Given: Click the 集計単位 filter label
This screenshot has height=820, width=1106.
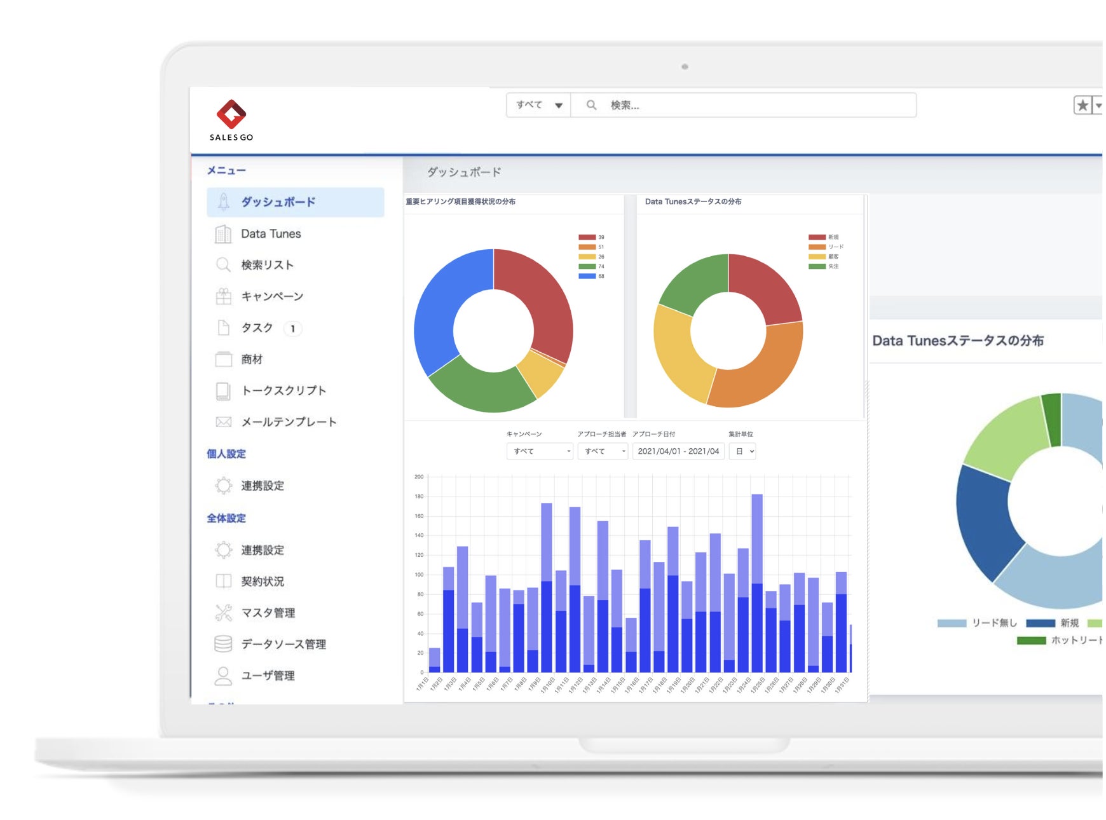Looking at the screenshot, I should (x=741, y=434).
